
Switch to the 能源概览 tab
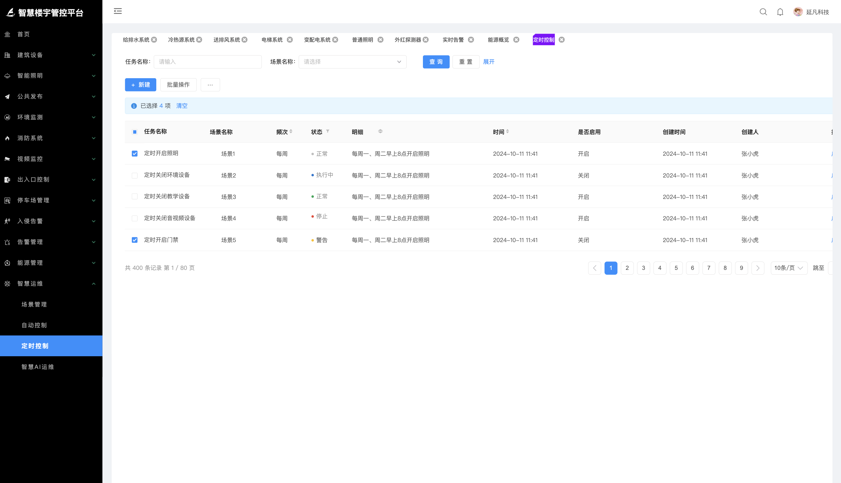click(498, 40)
